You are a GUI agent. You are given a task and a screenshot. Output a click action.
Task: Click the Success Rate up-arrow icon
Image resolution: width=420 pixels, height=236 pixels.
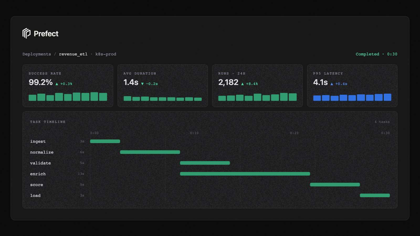57,84
